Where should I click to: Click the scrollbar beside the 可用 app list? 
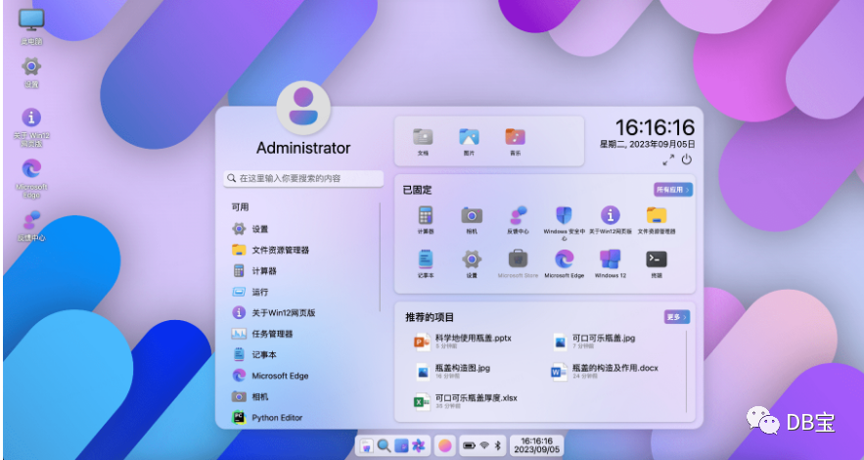coord(380,257)
